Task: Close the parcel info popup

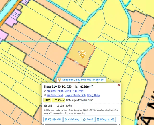Action: [x=119, y=85]
